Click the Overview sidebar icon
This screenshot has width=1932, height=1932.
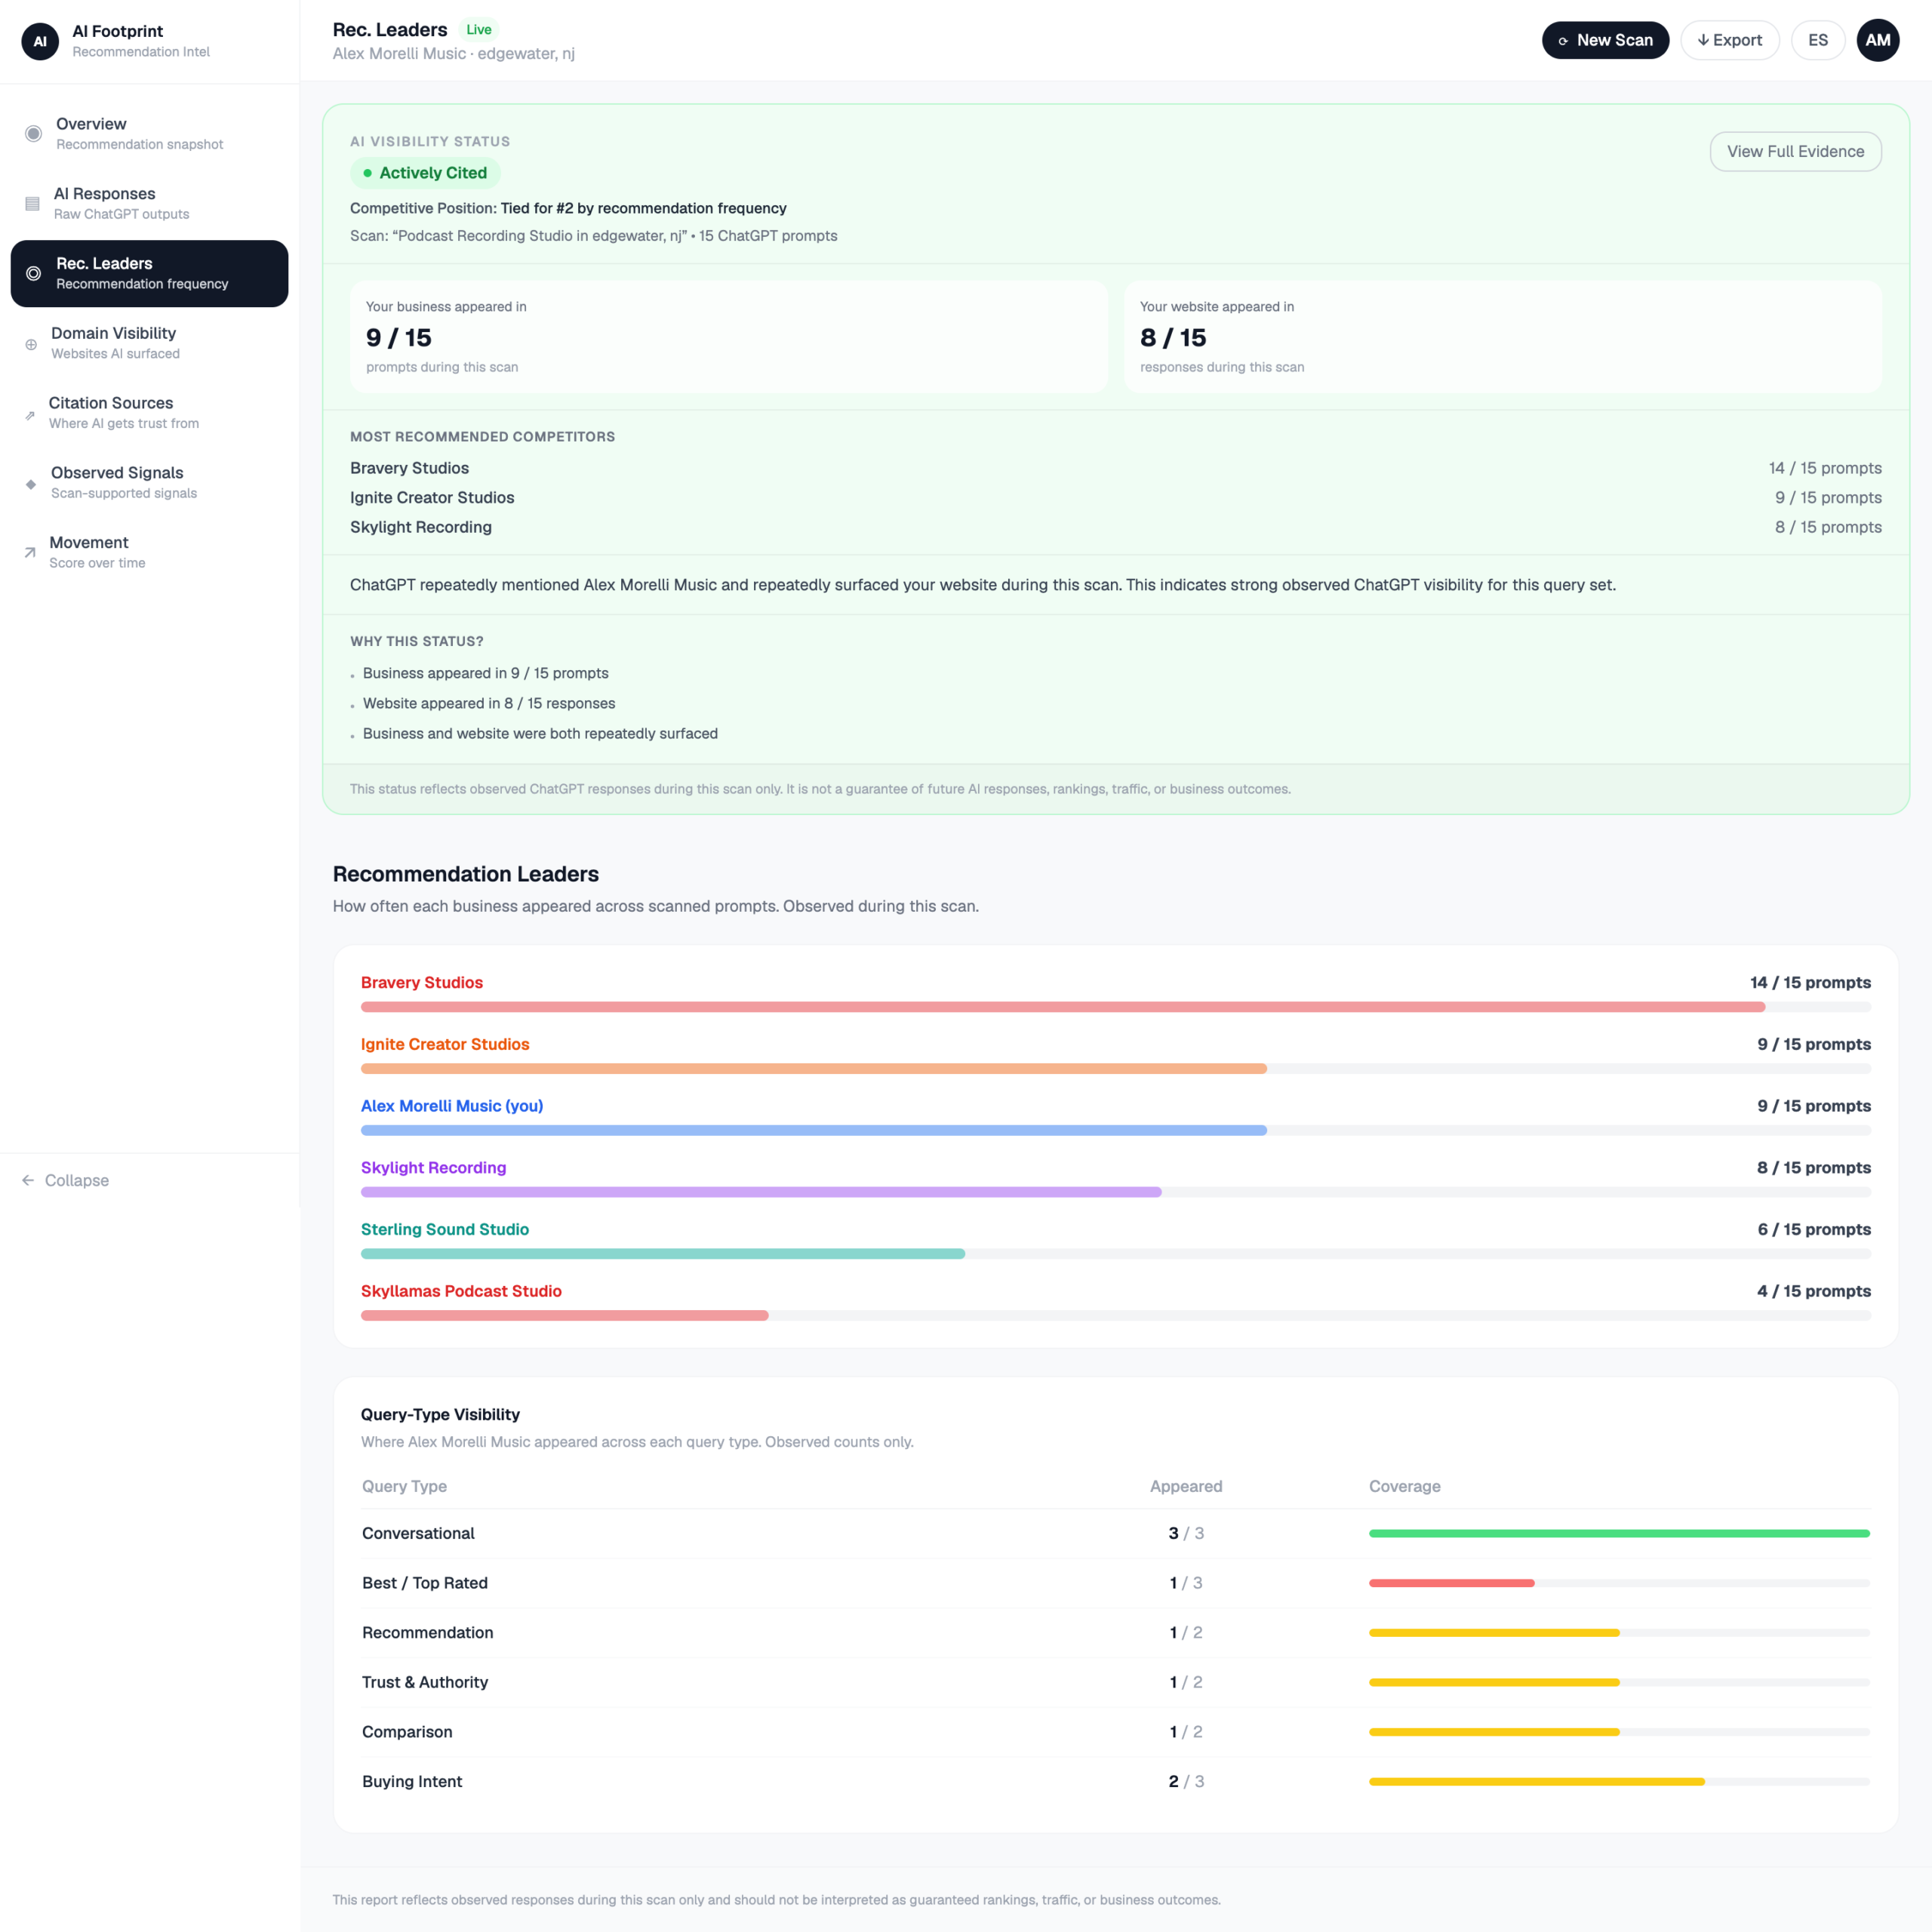(33, 133)
